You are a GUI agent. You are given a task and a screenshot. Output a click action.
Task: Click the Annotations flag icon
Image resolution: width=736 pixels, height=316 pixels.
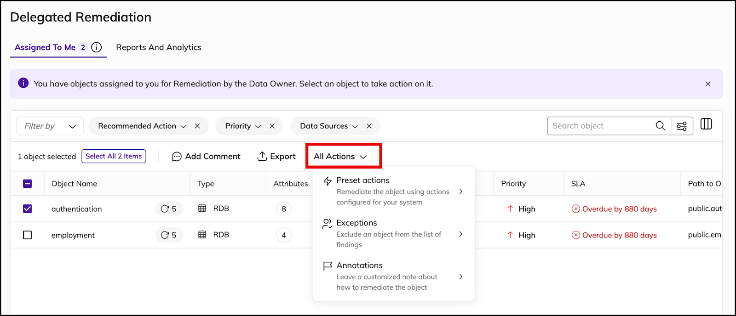coord(328,266)
